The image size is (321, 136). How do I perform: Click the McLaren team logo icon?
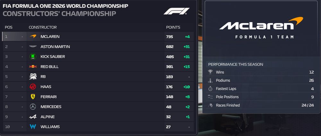point(33,37)
